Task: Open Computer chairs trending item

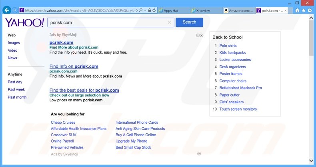Action: point(233,81)
